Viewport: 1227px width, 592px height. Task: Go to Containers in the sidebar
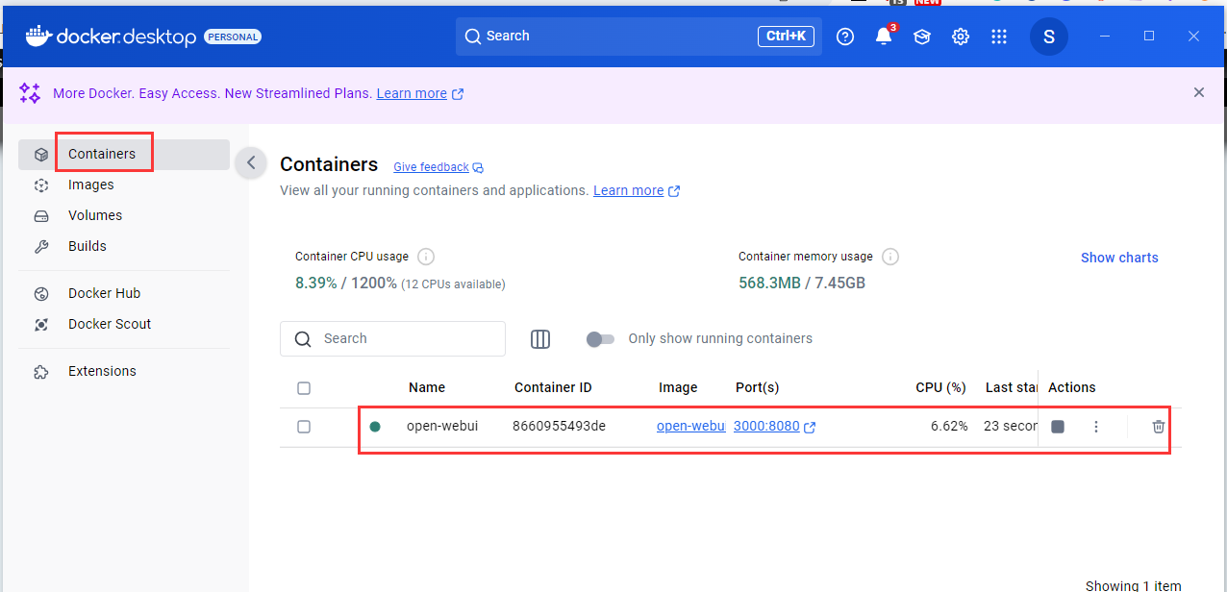point(124,154)
